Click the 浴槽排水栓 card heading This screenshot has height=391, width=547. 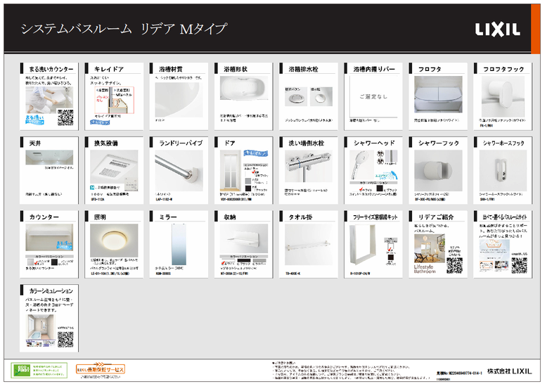point(304,70)
